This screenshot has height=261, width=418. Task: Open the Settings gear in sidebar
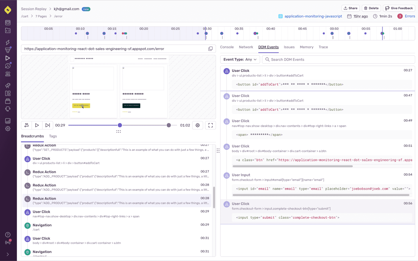[x=8, y=128]
